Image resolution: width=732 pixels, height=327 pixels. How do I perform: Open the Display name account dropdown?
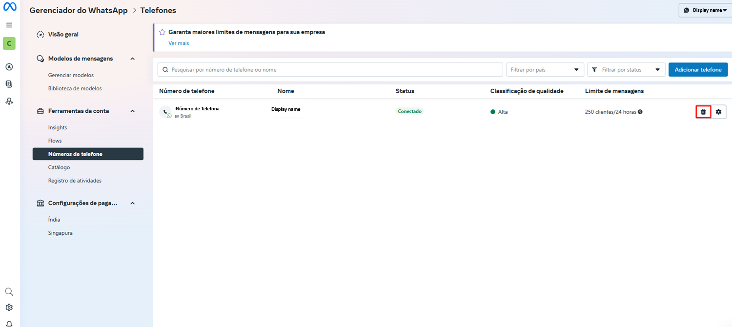point(706,10)
